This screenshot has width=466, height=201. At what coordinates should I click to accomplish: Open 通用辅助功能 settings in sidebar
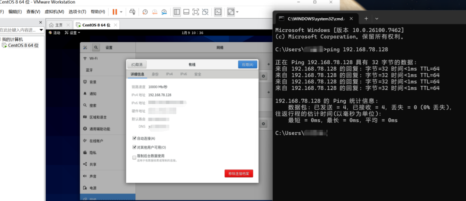pyautogui.click(x=108, y=129)
